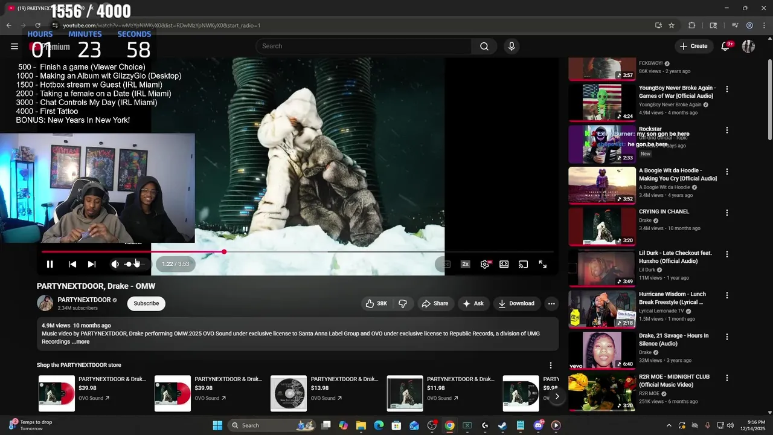Toggle closed captions in the player
This screenshot has width=773, height=435.
point(446,264)
